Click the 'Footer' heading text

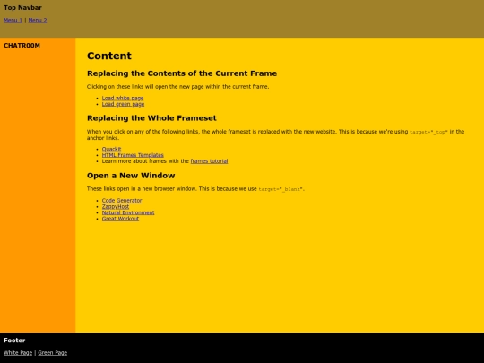pyautogui.click(x=14, y=341)
